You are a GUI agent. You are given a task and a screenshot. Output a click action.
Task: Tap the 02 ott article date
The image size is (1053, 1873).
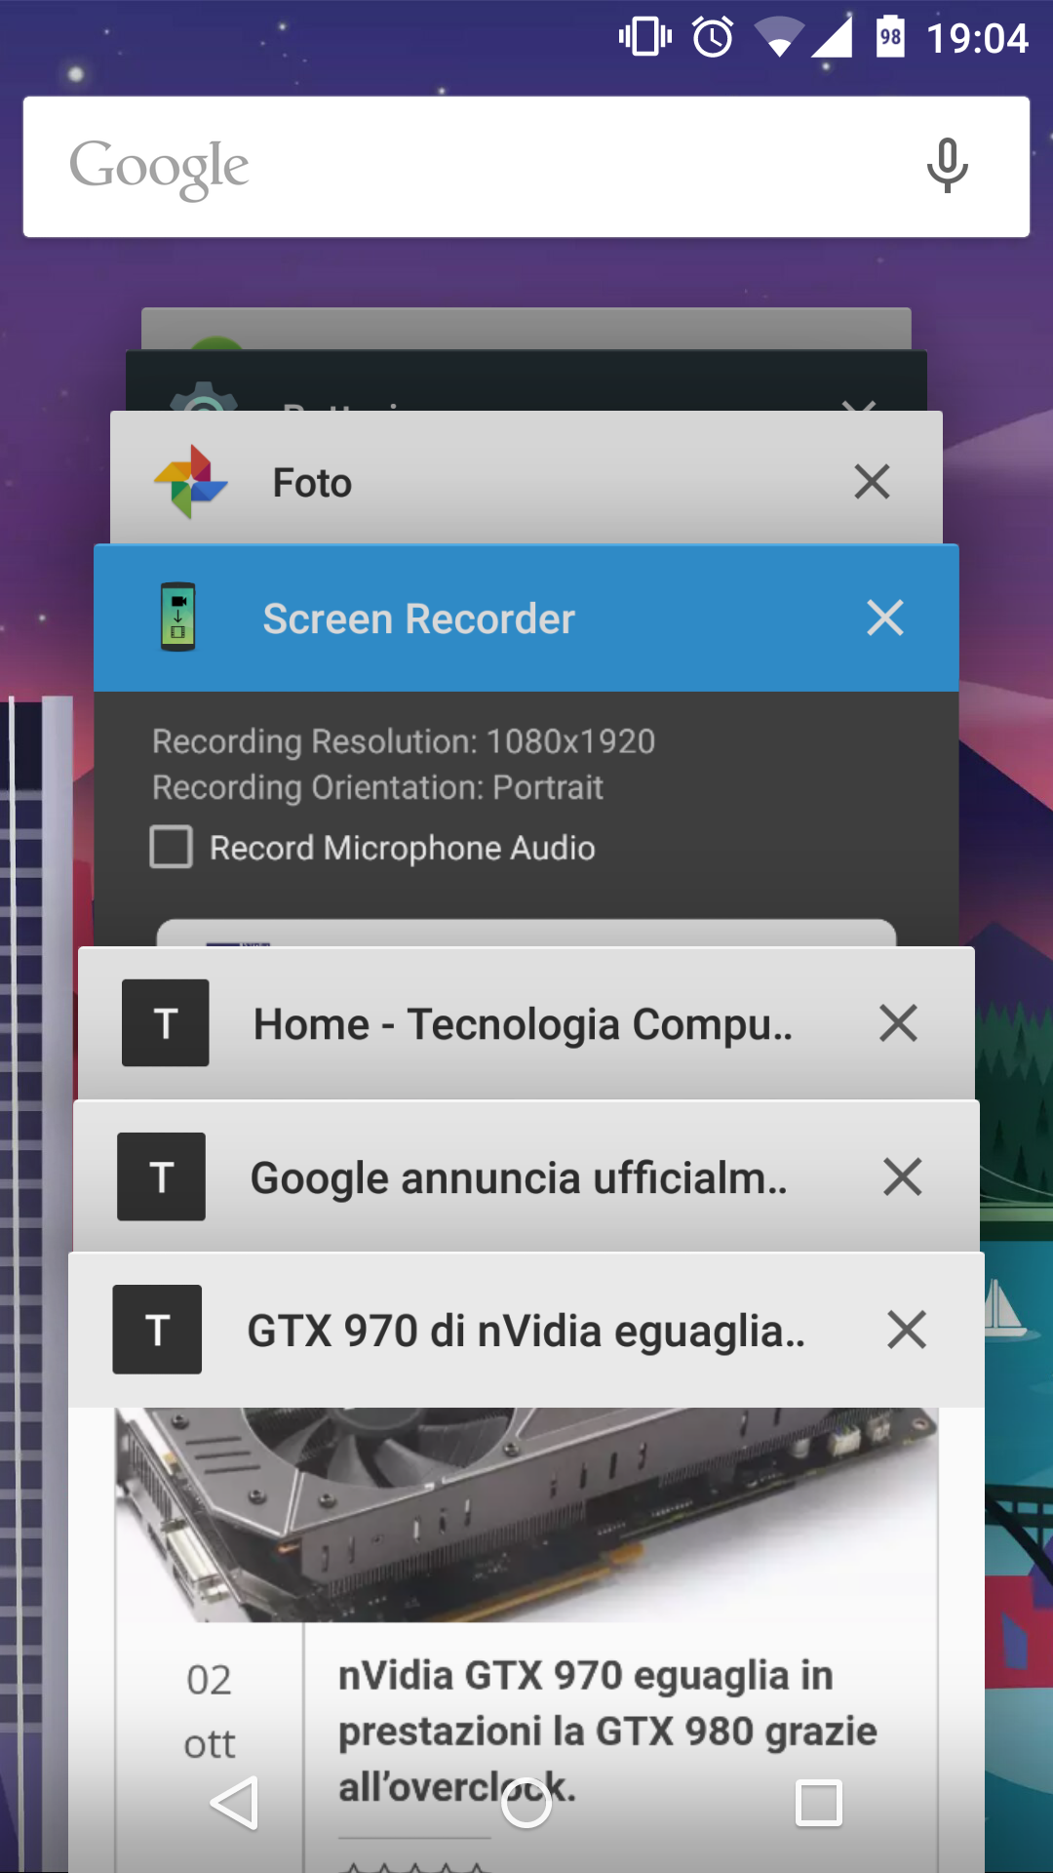pyautogui.click(x=210, y=1712)
